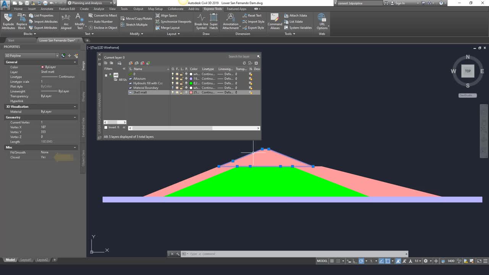Click color swatch of Alluvium layer
The width and height of the screenshot is (489, 275).
(191, 79)
